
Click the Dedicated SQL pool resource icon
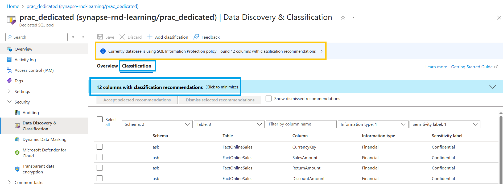tap(11, 20)
